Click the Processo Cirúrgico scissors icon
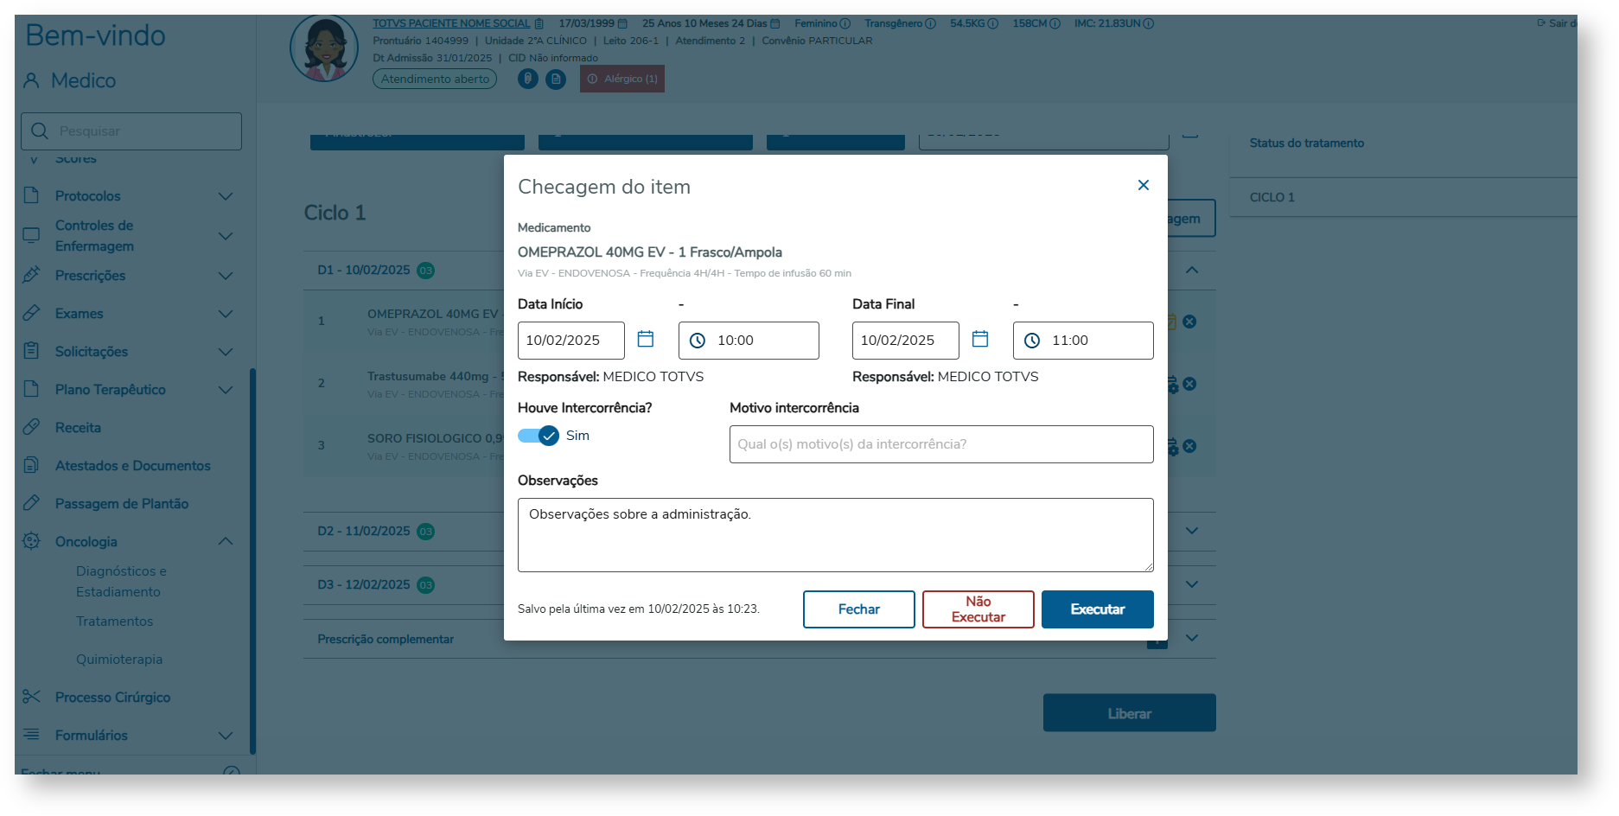 [x=31, y=697]
